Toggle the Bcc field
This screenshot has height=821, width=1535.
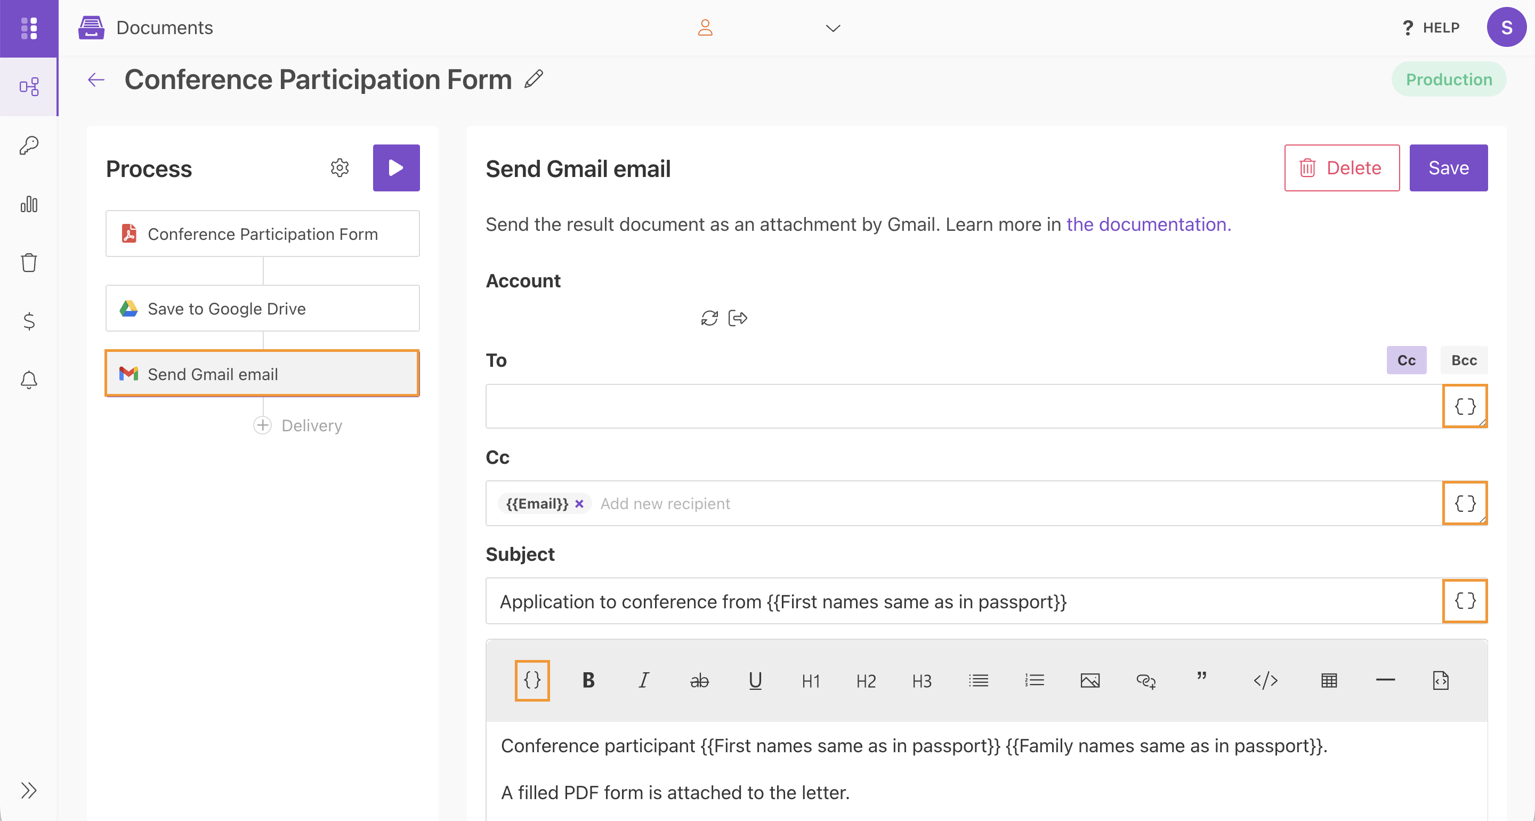pyautogui.click(x=1464, y=360)
